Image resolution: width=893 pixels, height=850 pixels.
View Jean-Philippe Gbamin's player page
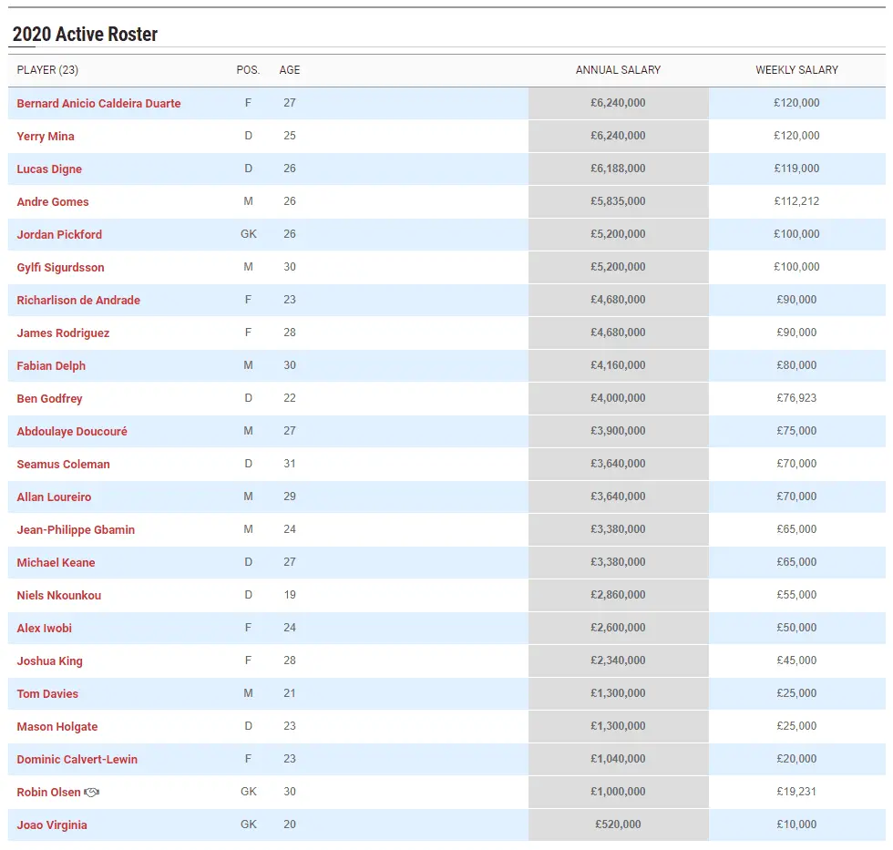76,530
